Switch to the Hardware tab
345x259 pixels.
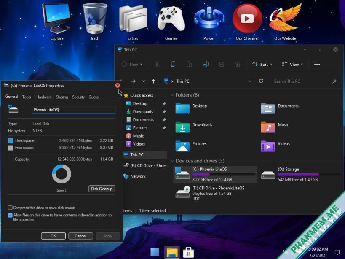point(44,97)
